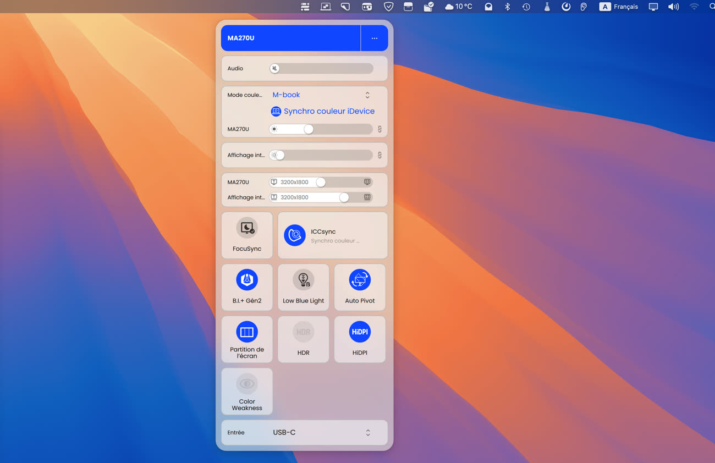Click the sun icon on Affichage int. brightness slider
This screenshot has width=715, height=463.
point(274,155)
